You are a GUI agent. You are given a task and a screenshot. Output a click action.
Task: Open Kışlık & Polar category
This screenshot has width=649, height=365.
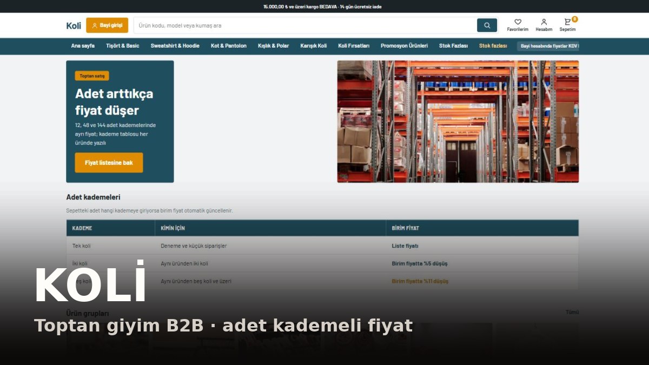(273, 46)
